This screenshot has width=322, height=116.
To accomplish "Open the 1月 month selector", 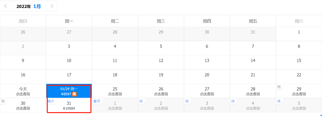I will (37, 6).
